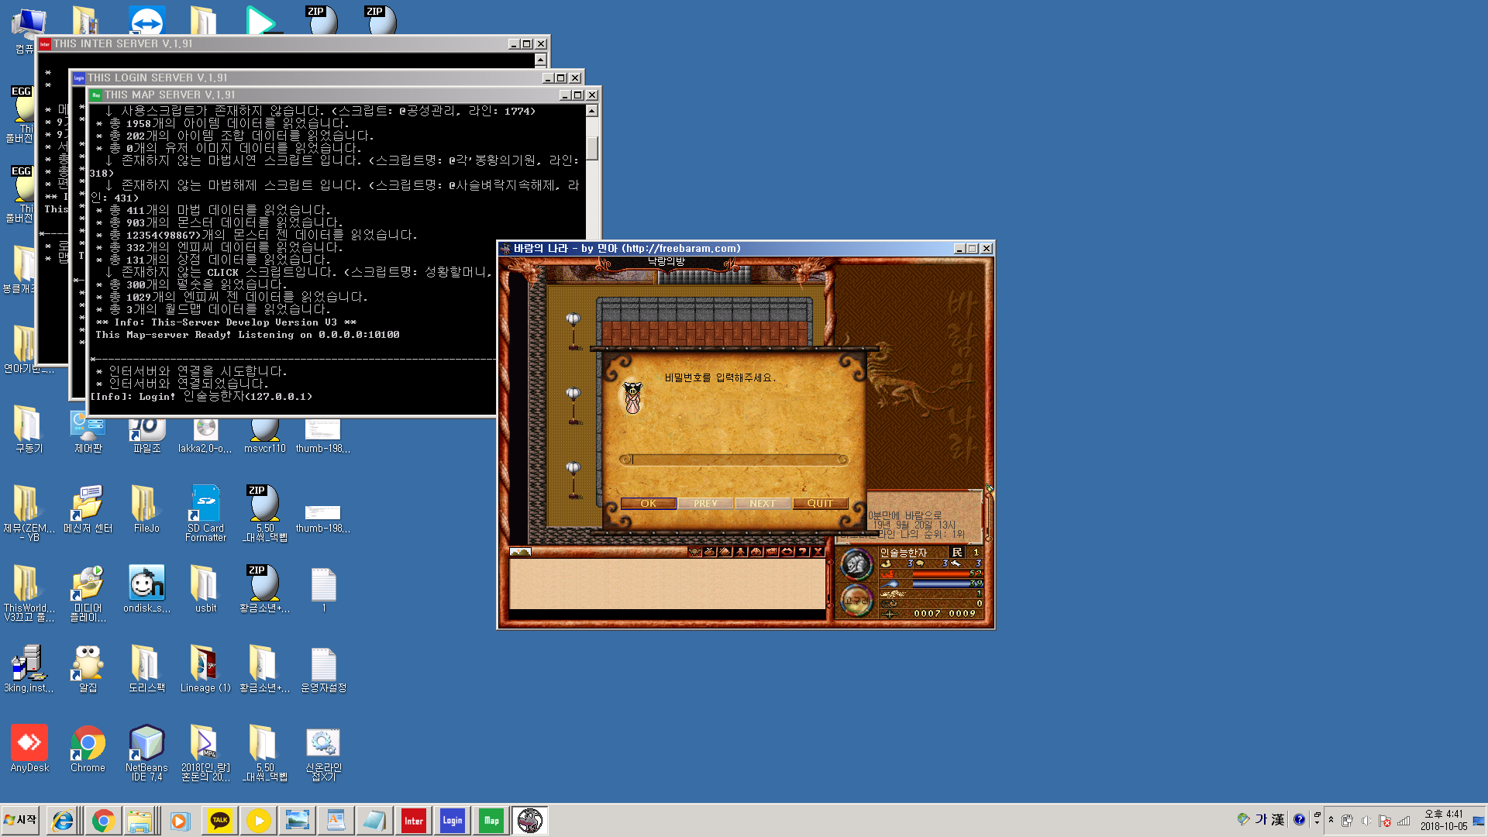Click Map server taskbar button
Image resolution: width=1488 pixels, height=837 pixels.
click(491, 821)
